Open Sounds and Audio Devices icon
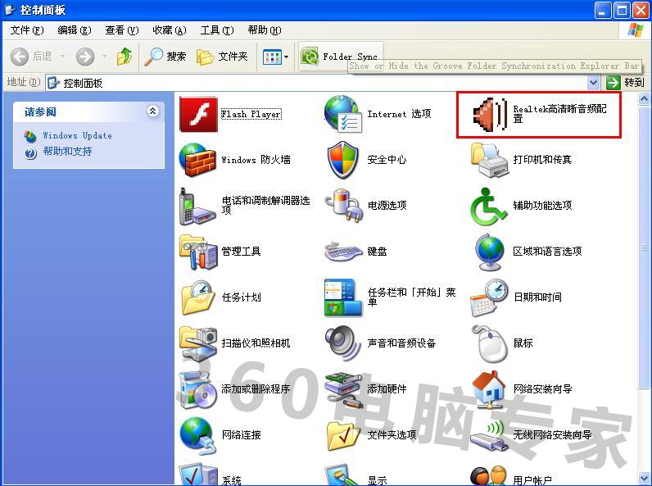 pos(342,343)
